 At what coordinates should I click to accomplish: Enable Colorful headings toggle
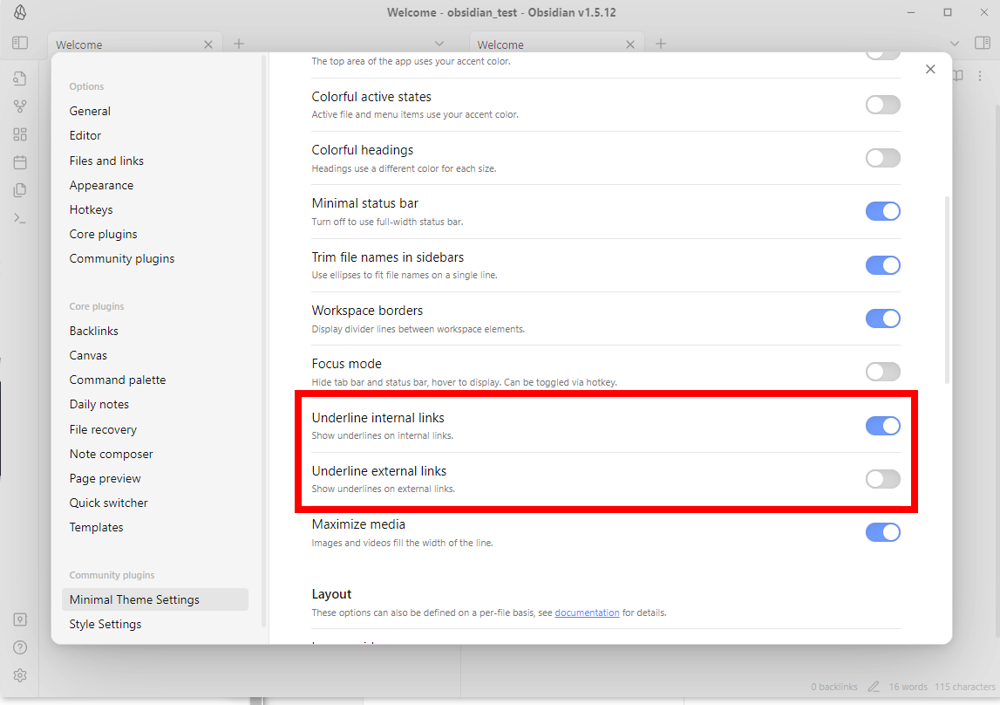click(882, 158)
